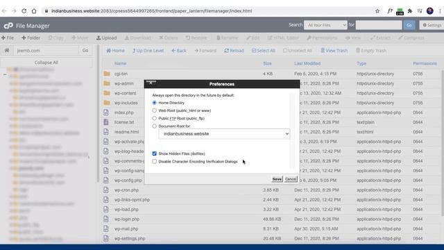Click Go next to path field
Viewport: 444px width, 250px height.
click(x=85, y=51)
